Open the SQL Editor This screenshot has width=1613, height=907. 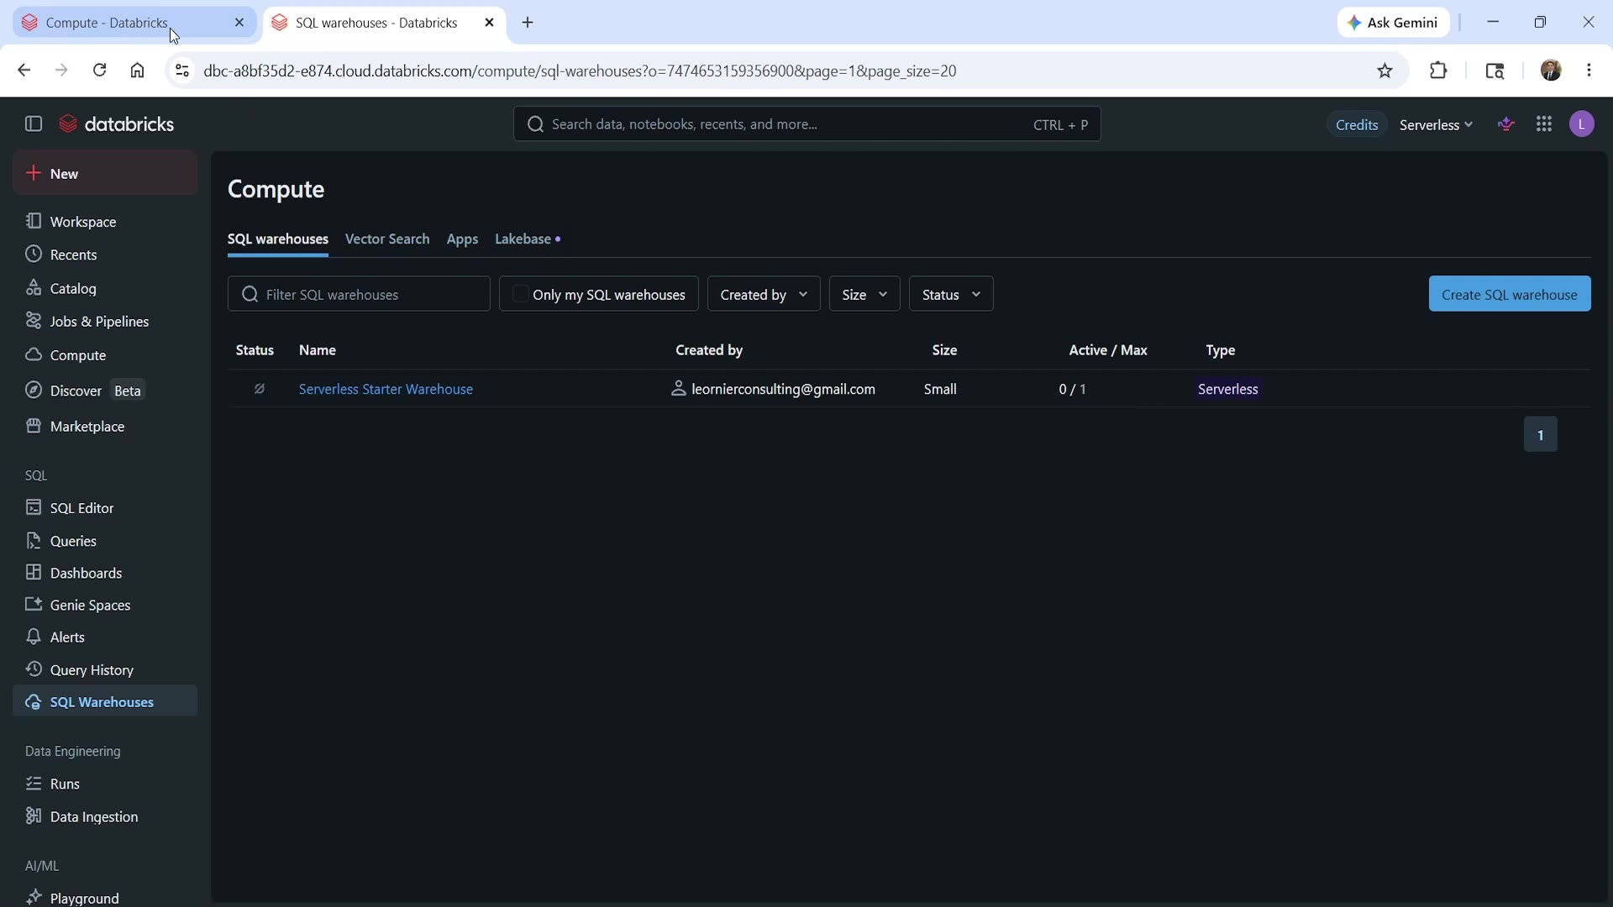coord(105,508)
